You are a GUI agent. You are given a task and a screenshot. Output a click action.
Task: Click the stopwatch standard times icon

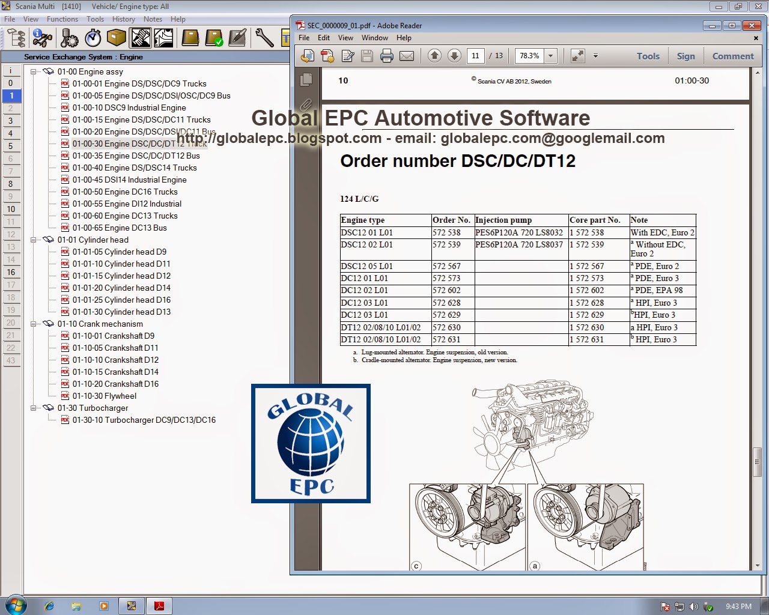[93, 38]
